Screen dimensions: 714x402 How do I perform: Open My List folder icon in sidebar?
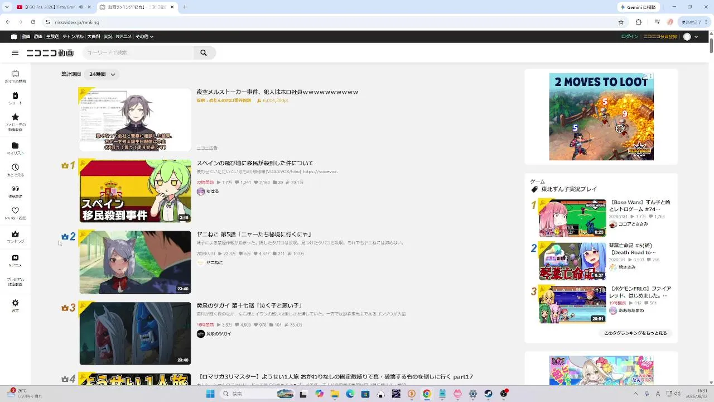point(15,146)
